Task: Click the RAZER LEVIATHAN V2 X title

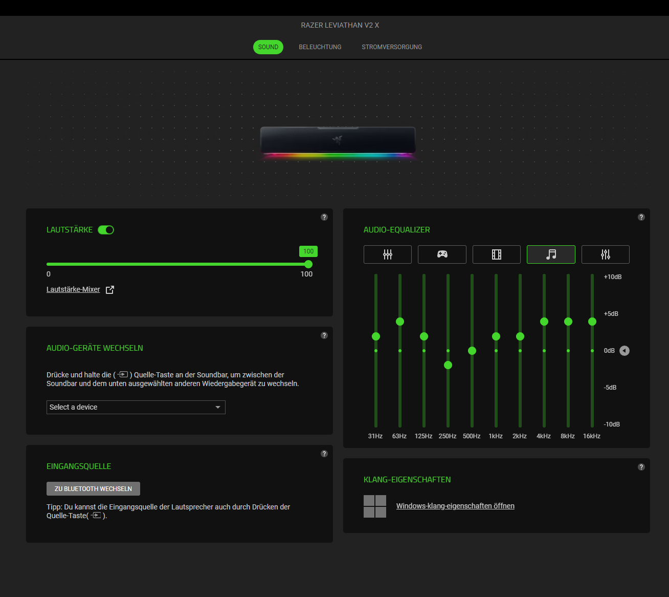Action: click(x=340, y=25)
